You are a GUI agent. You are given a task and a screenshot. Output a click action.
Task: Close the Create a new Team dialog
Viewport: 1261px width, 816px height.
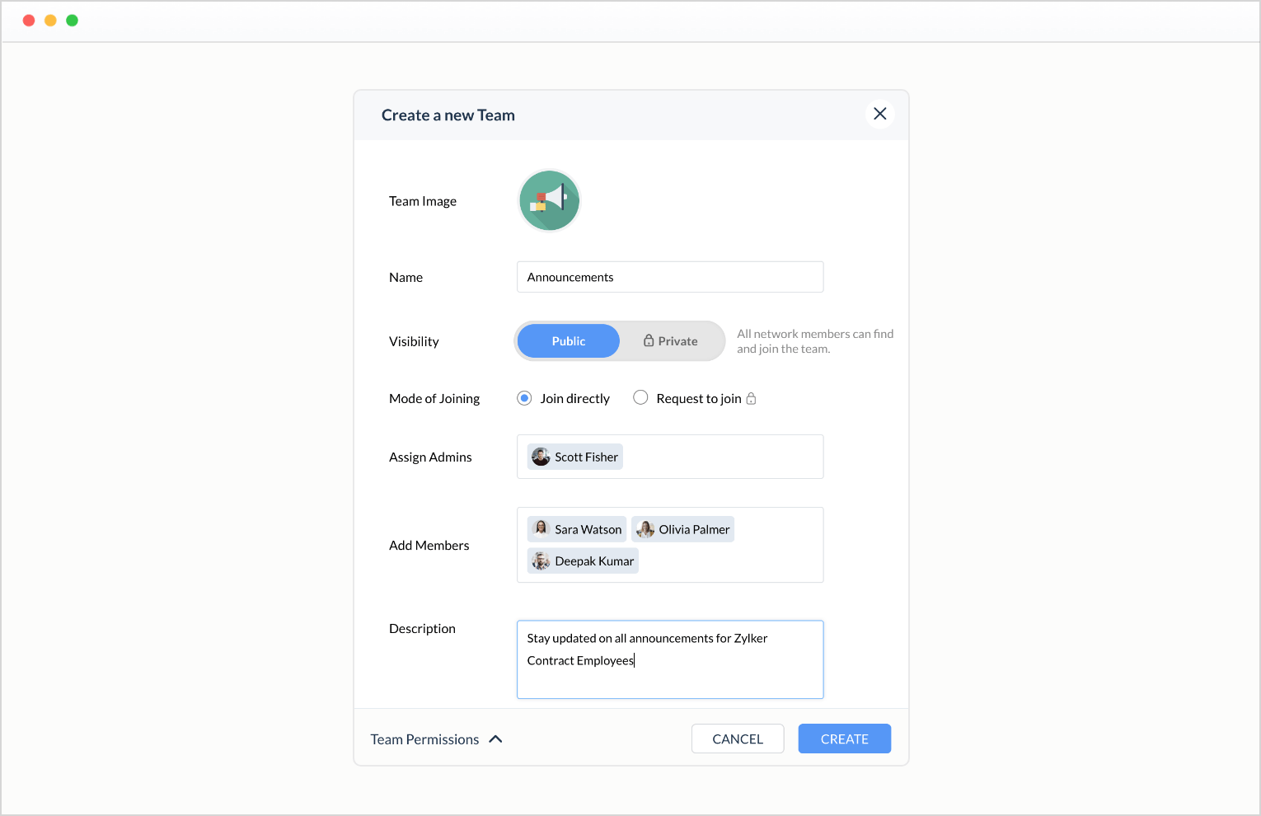(x=879, y=114)
